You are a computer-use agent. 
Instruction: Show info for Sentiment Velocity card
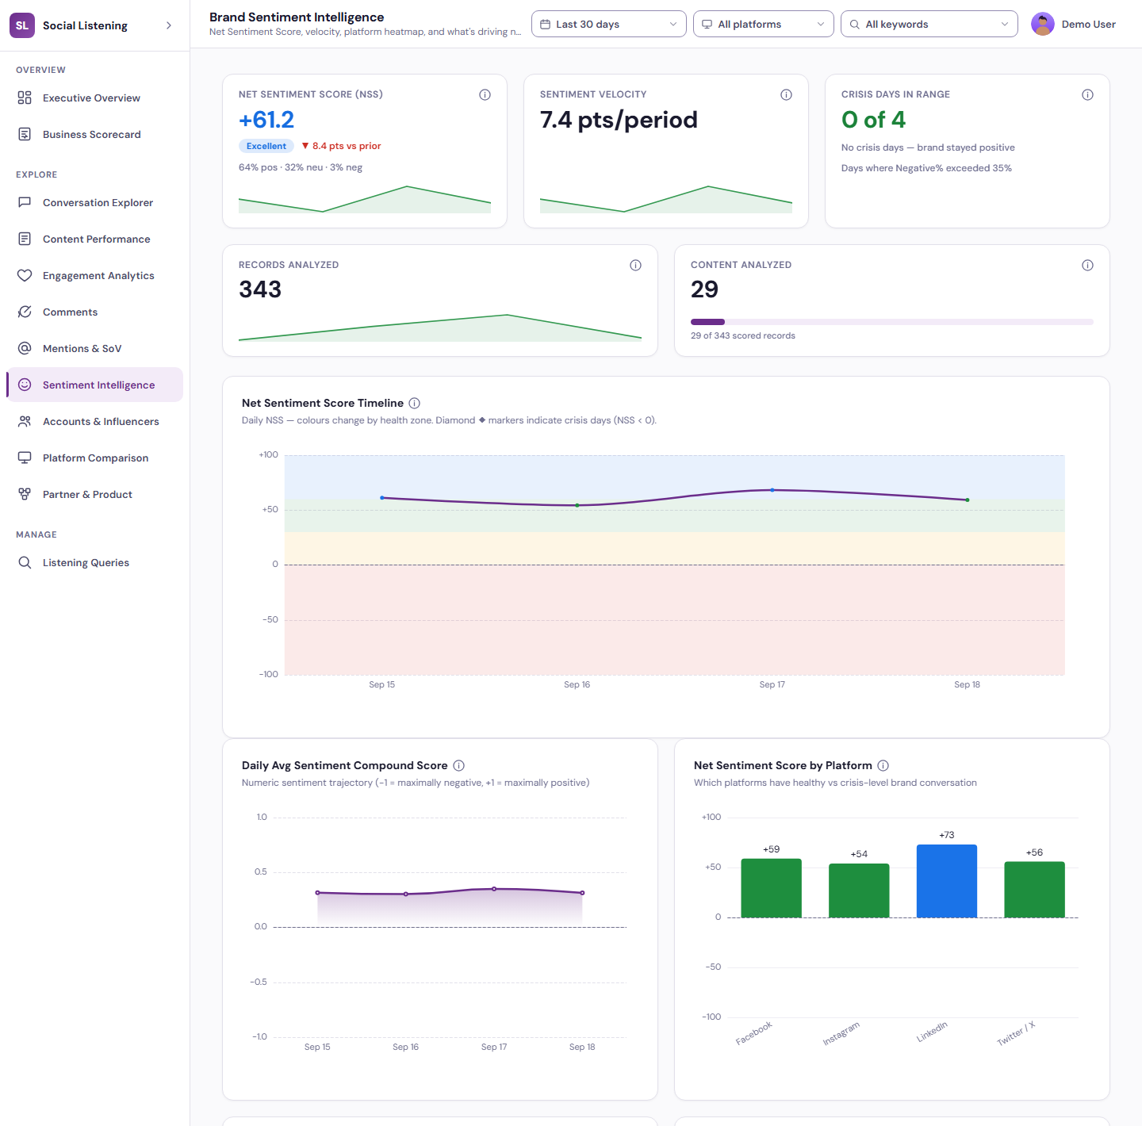786,95
